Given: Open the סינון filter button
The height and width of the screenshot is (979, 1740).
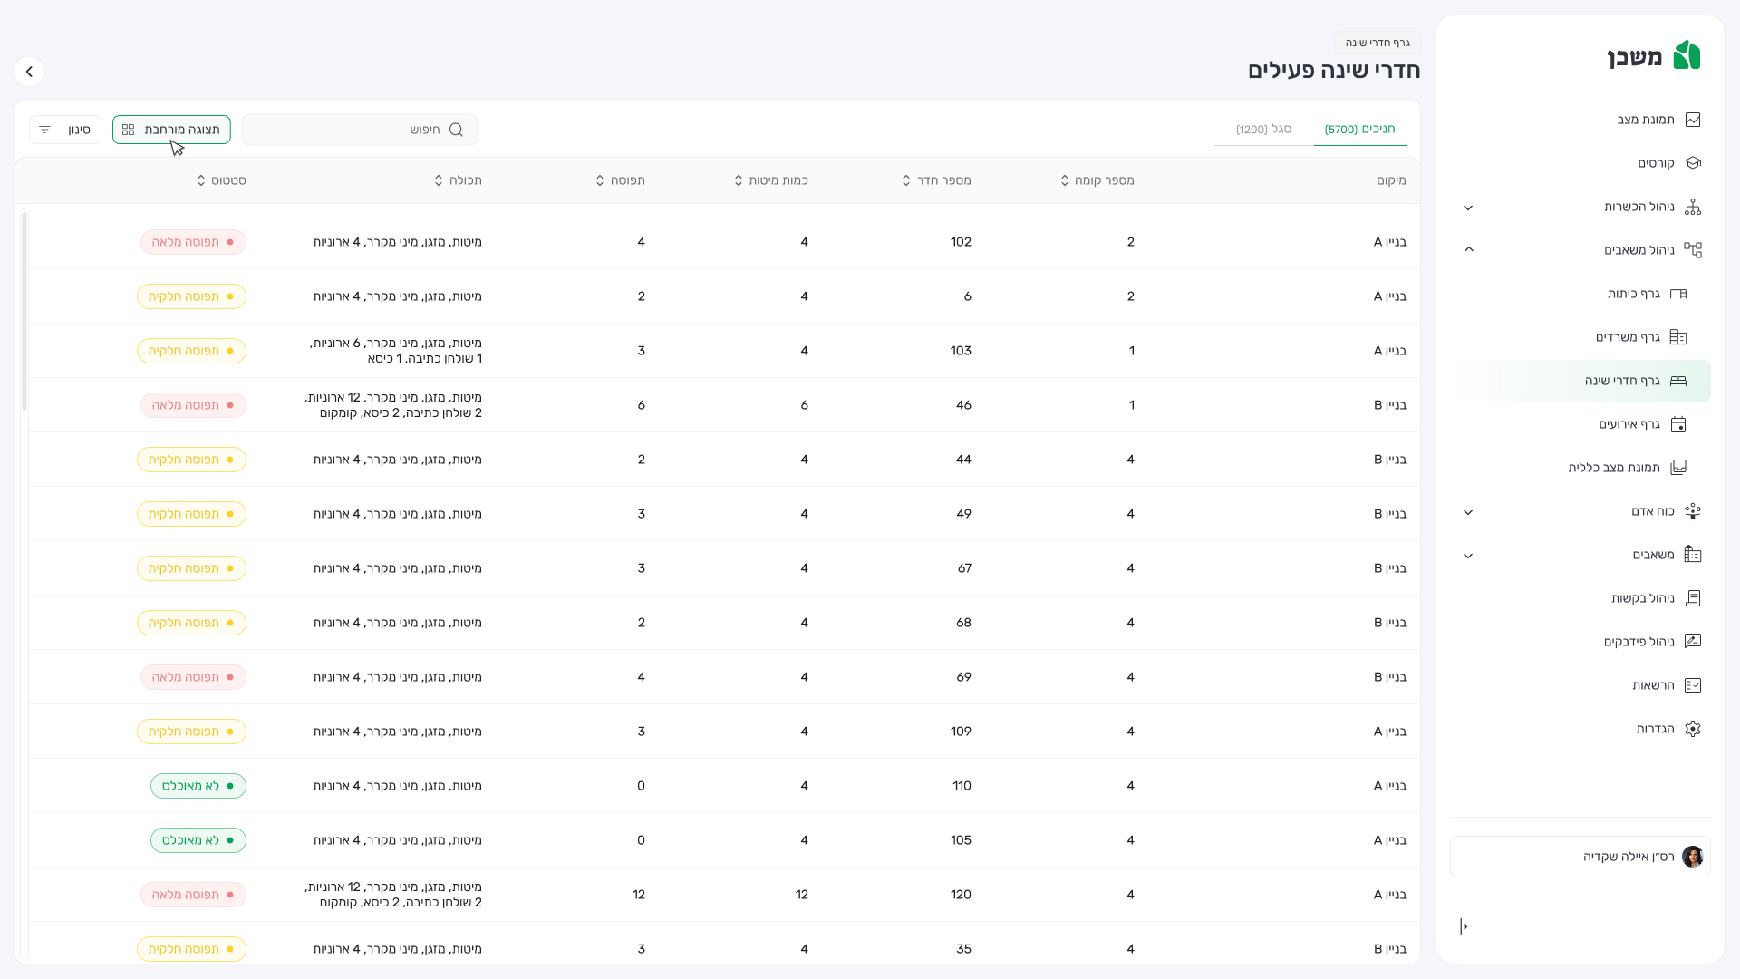Looking at the screenshot, I should (x=64, y=130).
